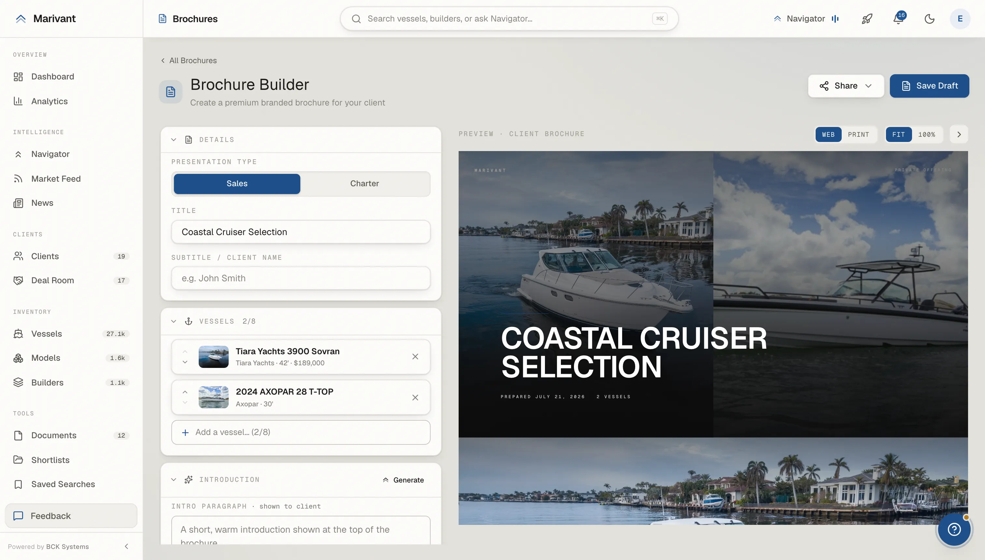Select Sales presentation type
The height and width of the screenshot is (560, 985).
click(x=237, y=183)
